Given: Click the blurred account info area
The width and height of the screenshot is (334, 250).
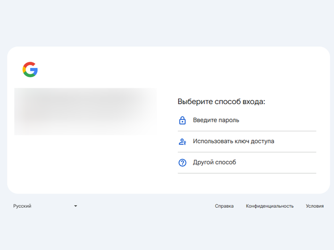Looking at the screenshot, I should 85,112.
